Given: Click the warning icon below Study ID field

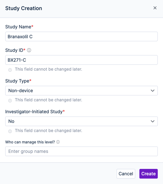Looking at the screenshot, I should (10, 70).
